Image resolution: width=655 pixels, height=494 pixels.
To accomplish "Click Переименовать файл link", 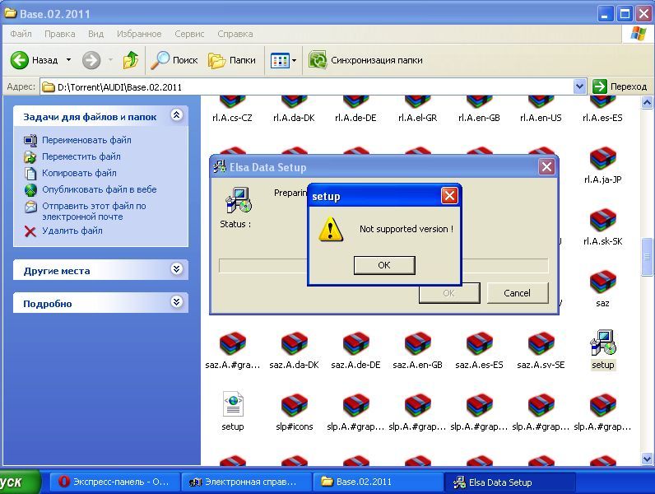I will (x=86, y=140).
